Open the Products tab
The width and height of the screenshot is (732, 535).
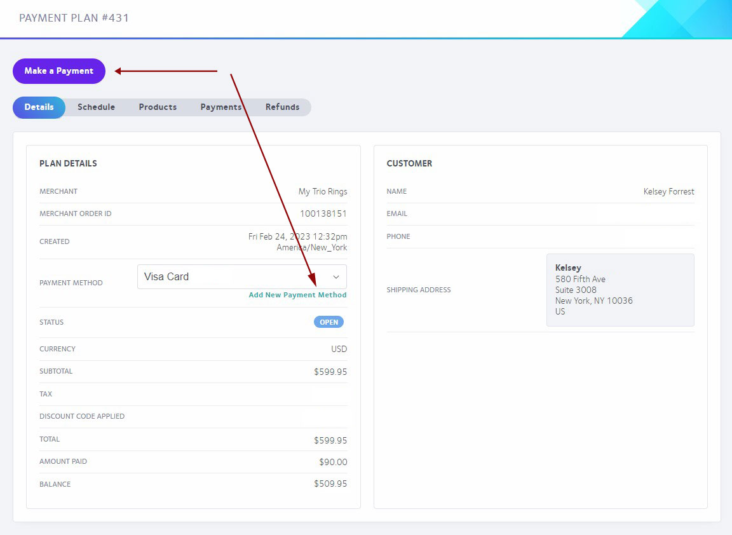[158, 107]
